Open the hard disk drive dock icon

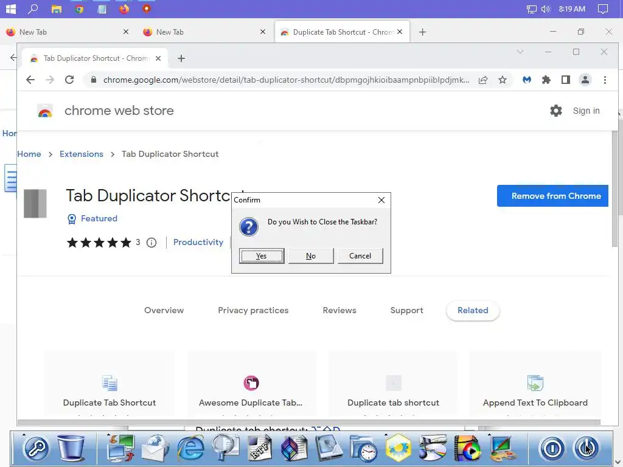pos(329,448)
